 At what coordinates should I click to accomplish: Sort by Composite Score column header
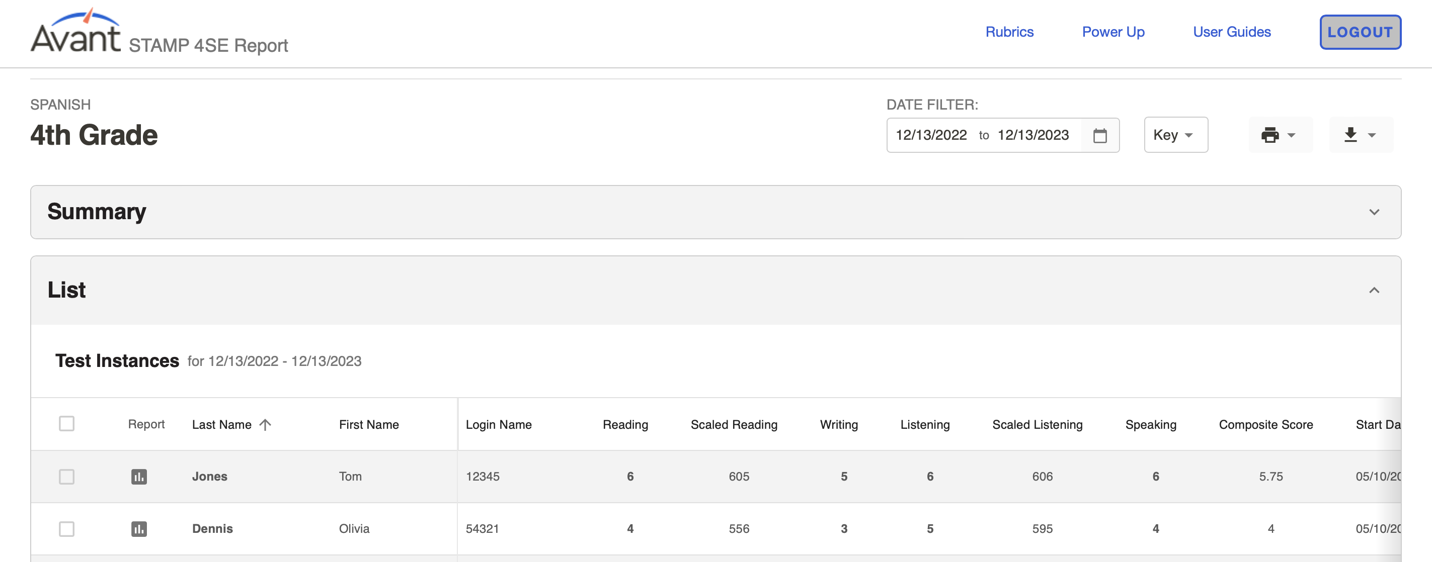coord(1265,424)
